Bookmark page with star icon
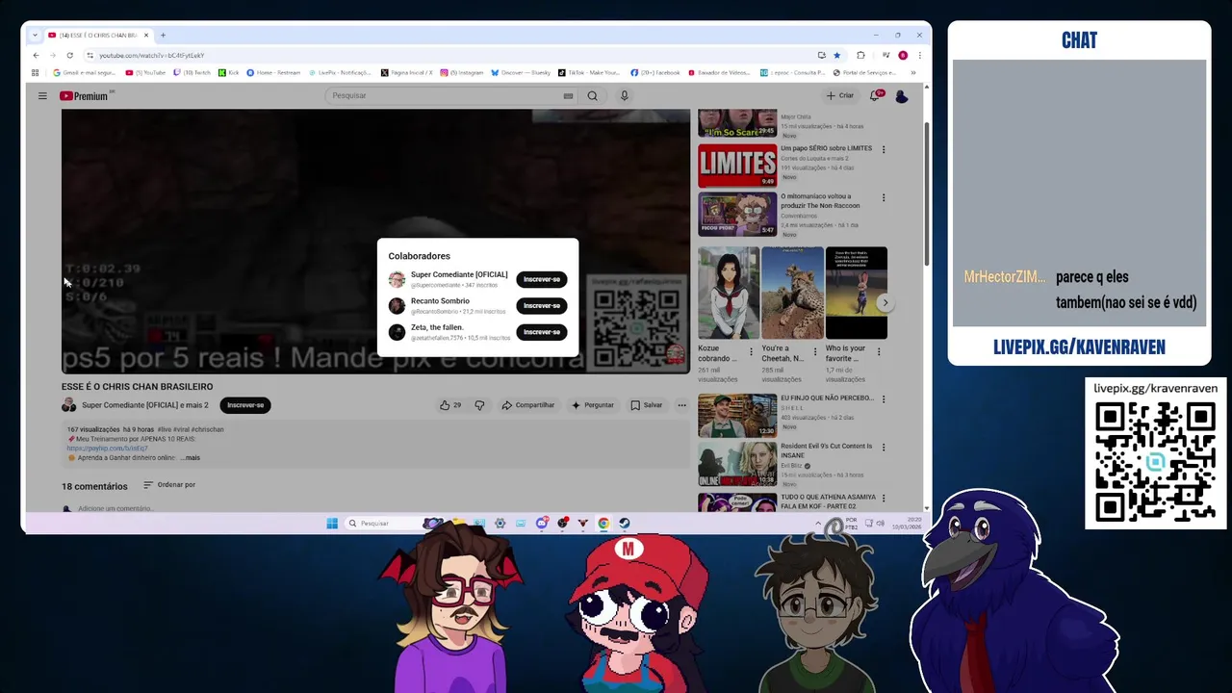The image size is (1232, 693). coord(836,55)
